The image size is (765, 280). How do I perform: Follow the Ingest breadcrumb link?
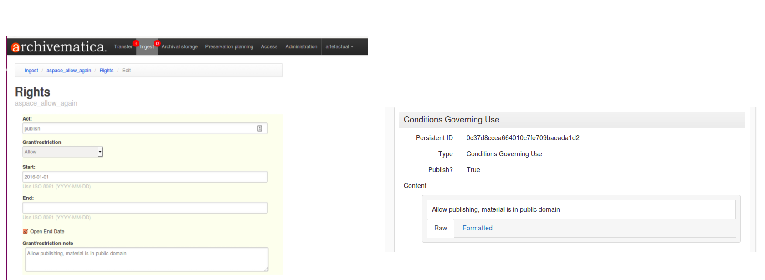click(x=31, y=71)
